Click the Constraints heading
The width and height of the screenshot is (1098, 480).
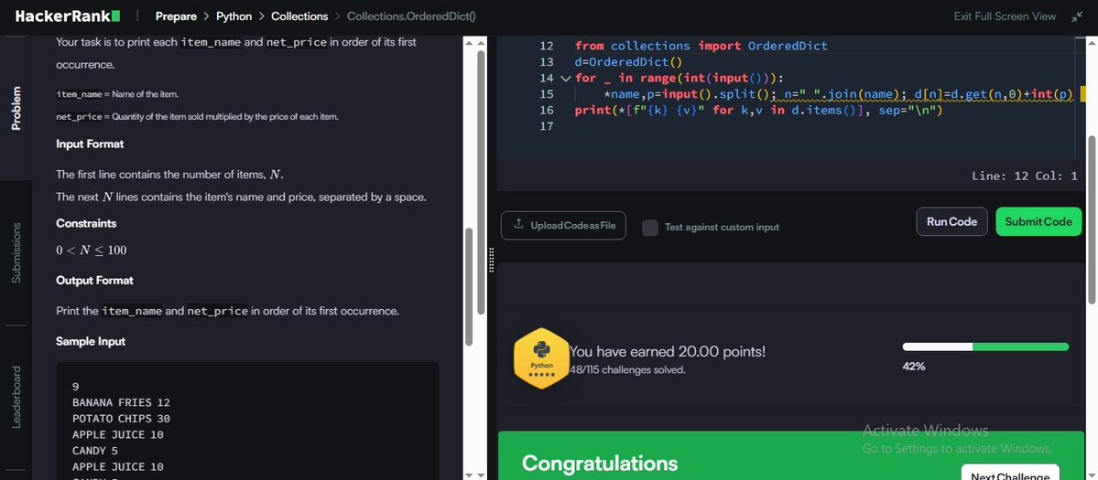(x=86, y=224)
